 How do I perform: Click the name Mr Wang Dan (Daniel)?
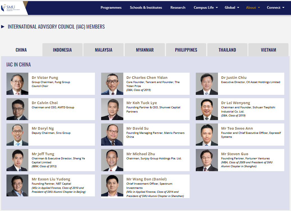coord(147,179)
